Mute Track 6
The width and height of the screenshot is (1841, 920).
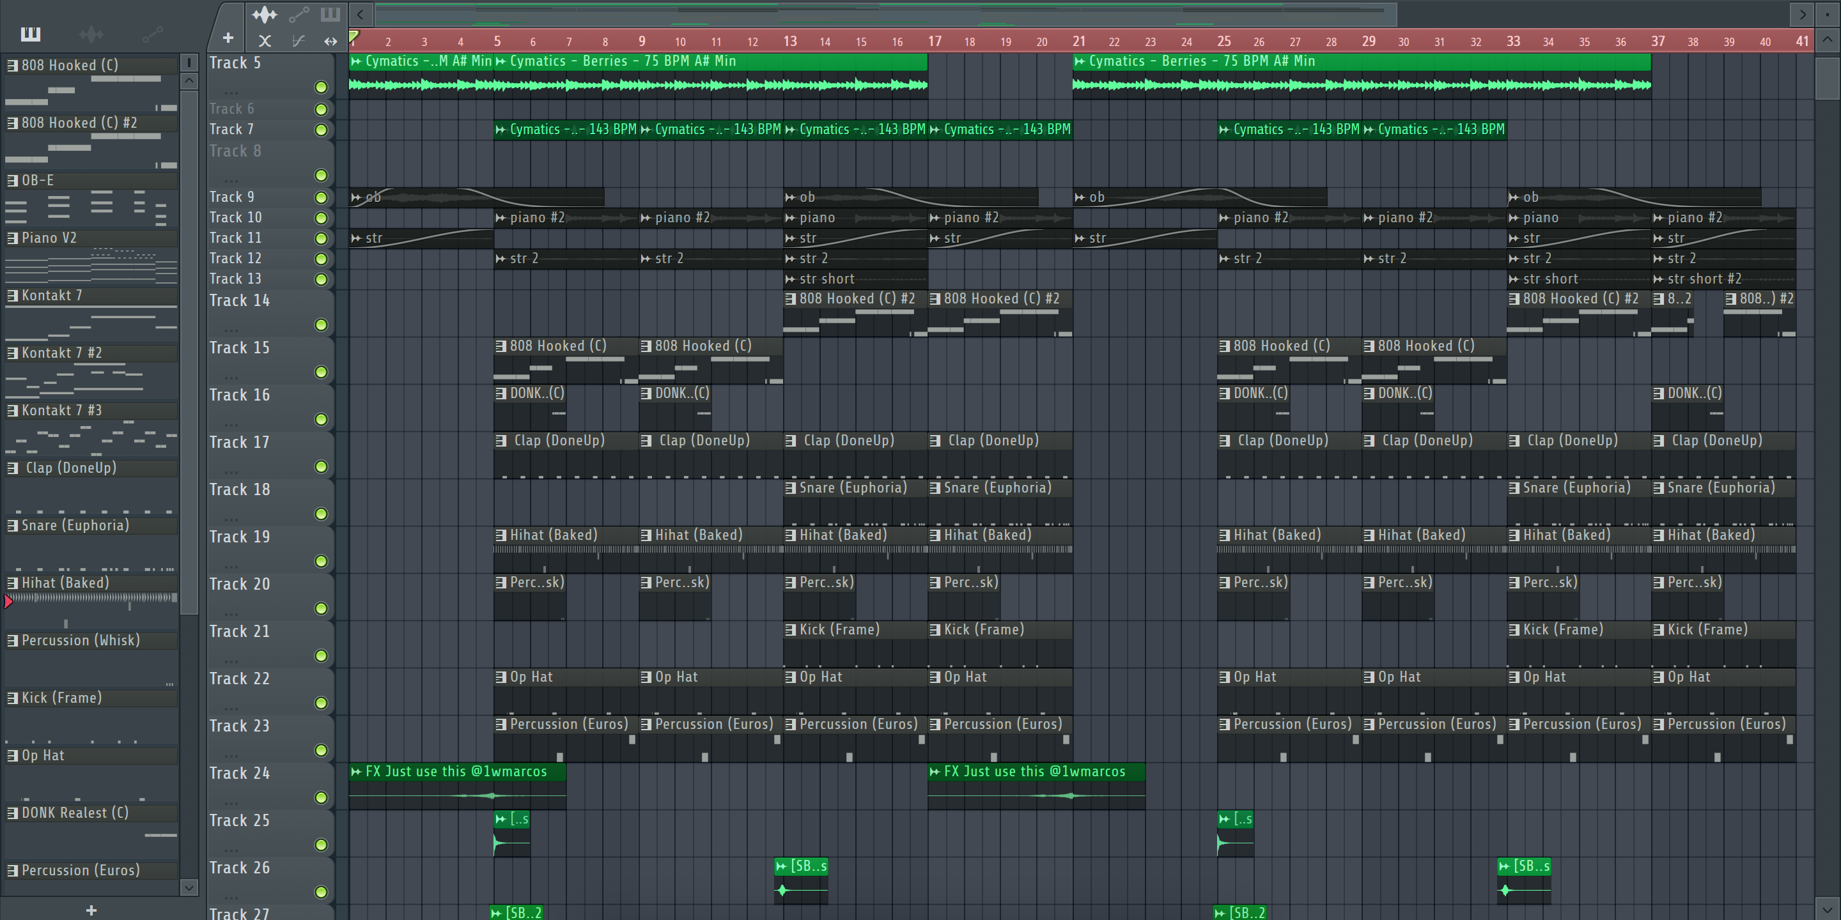pyautogui.click(x=321, y=109)
